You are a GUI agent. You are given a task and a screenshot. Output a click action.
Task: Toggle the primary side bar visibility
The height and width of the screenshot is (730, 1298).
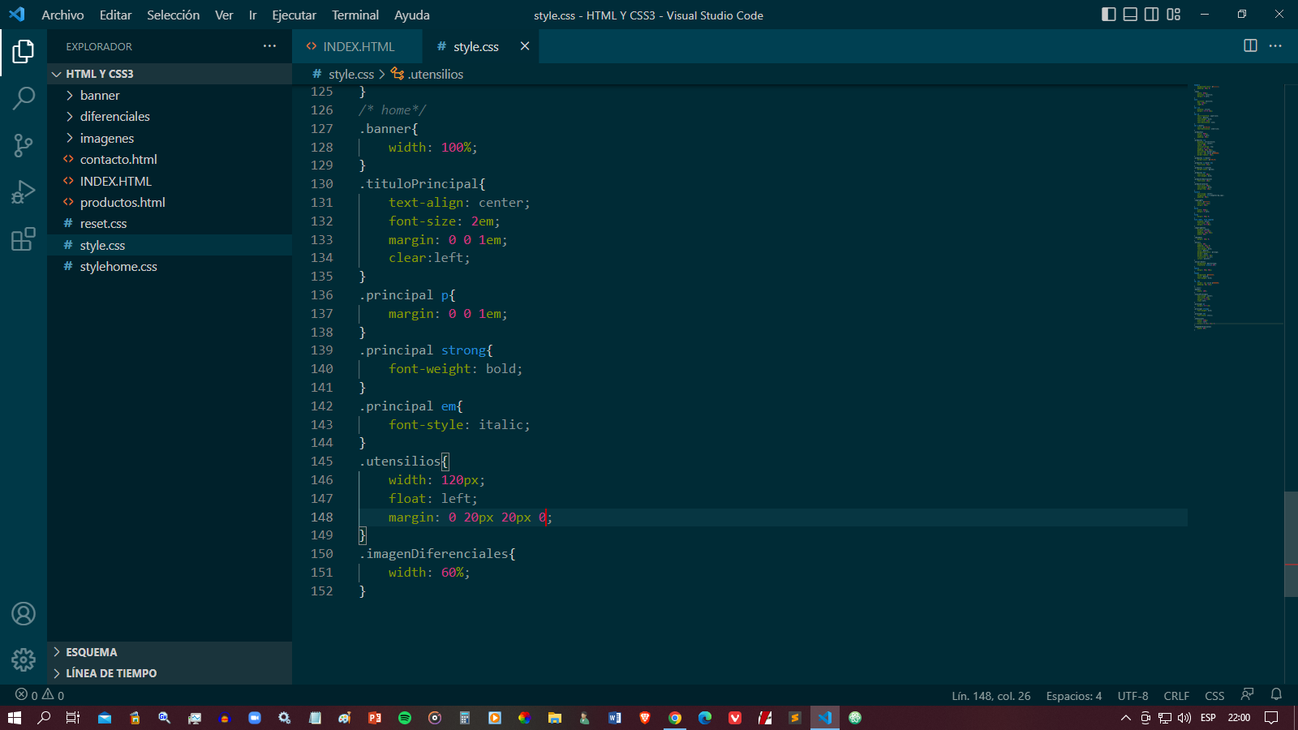pyautogui.click(x=1108, y=15)
